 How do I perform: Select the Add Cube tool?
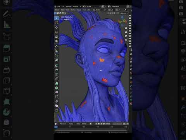(57, 56)
